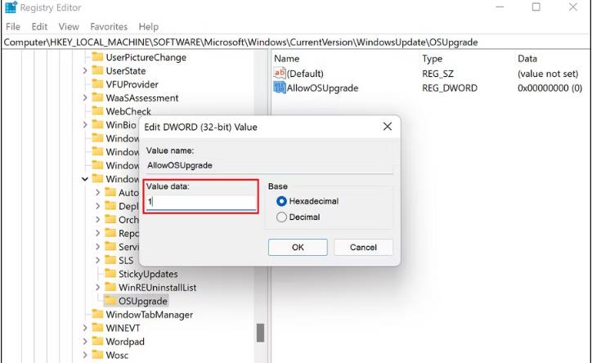Open the File menu
592x363 pixels.
click(13, 27)
